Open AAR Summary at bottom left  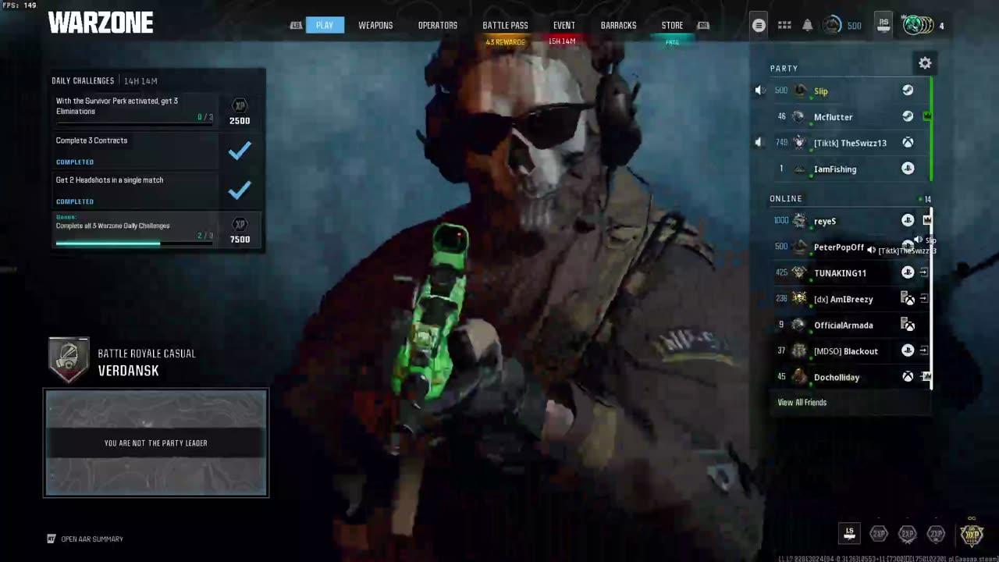(85, 539)
